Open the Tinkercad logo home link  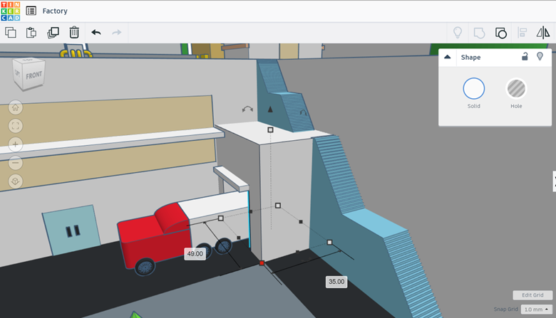(10, 11)
